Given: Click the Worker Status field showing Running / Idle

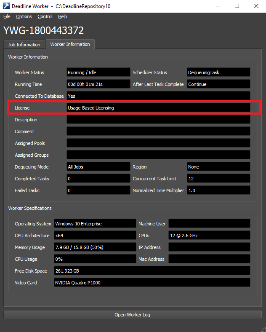Looking at the screenshot, I should [98, 72].
